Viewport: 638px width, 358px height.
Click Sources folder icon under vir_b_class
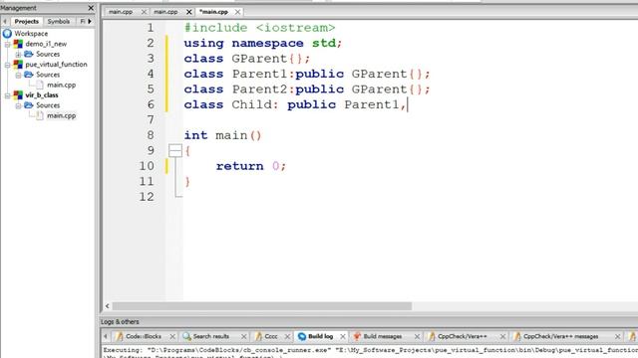point(29,105)
